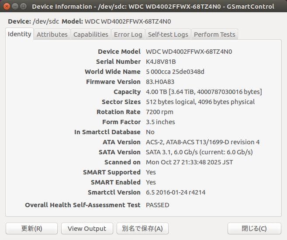
Task: Open the Attributes tab
Action: tap(52, 35)
